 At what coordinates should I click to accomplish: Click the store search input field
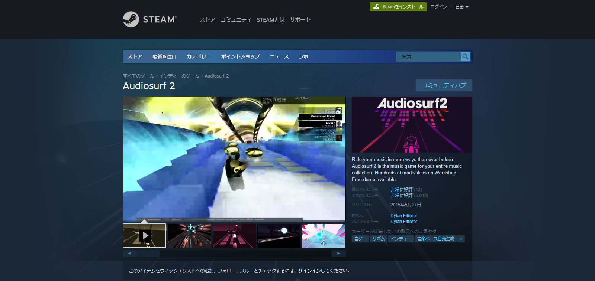(428, 56)
